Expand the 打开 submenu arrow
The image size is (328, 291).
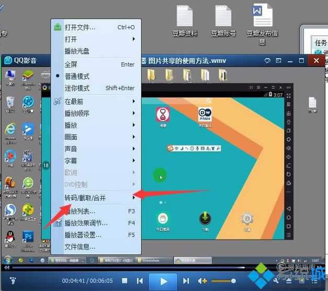134,39
